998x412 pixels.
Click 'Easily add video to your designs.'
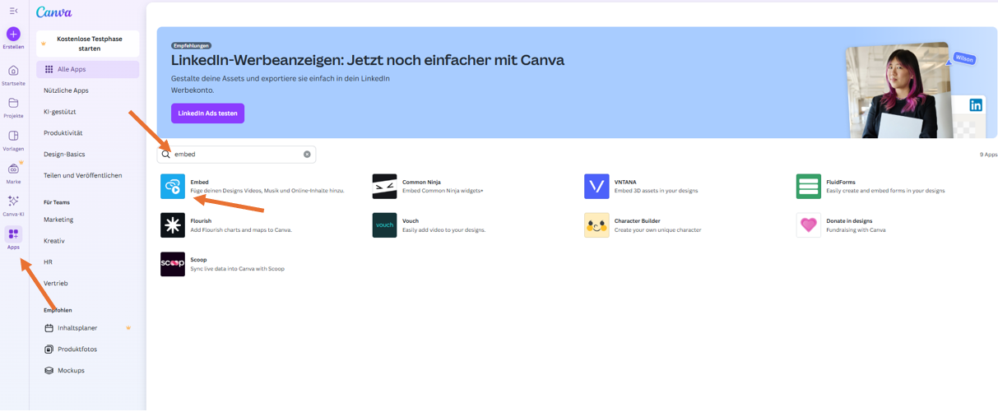point(443,230)
